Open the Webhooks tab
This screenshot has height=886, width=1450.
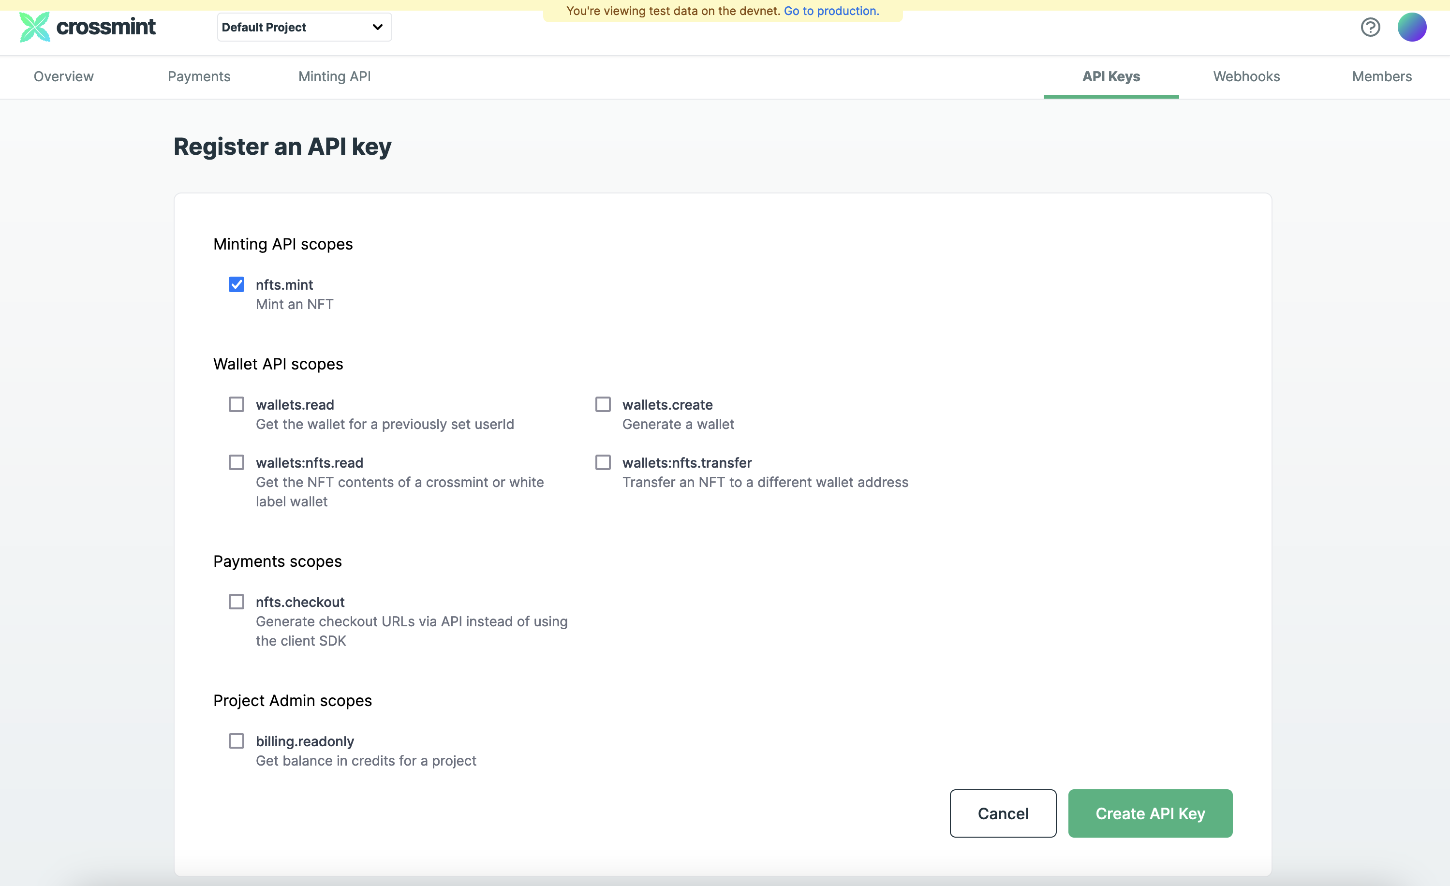tap(1246, 76)
